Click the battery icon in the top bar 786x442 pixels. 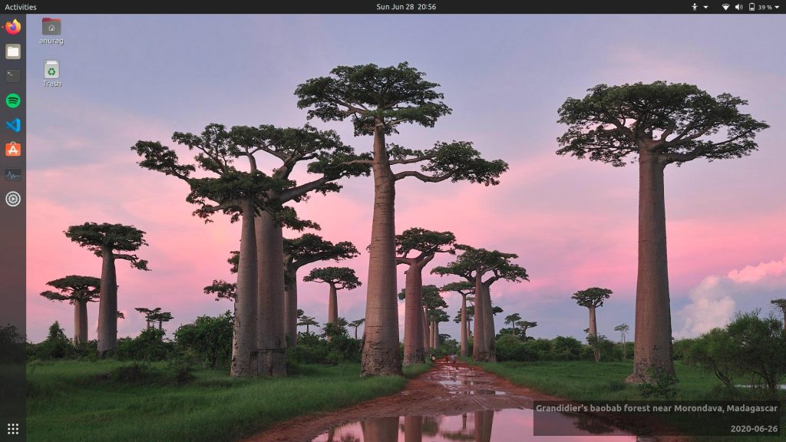pos(752,7)
